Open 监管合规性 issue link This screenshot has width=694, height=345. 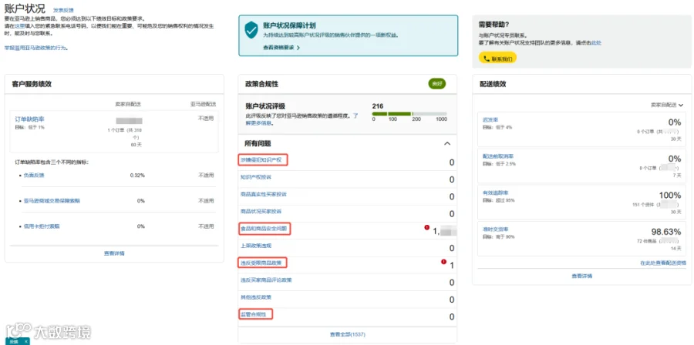coord(253,314)
